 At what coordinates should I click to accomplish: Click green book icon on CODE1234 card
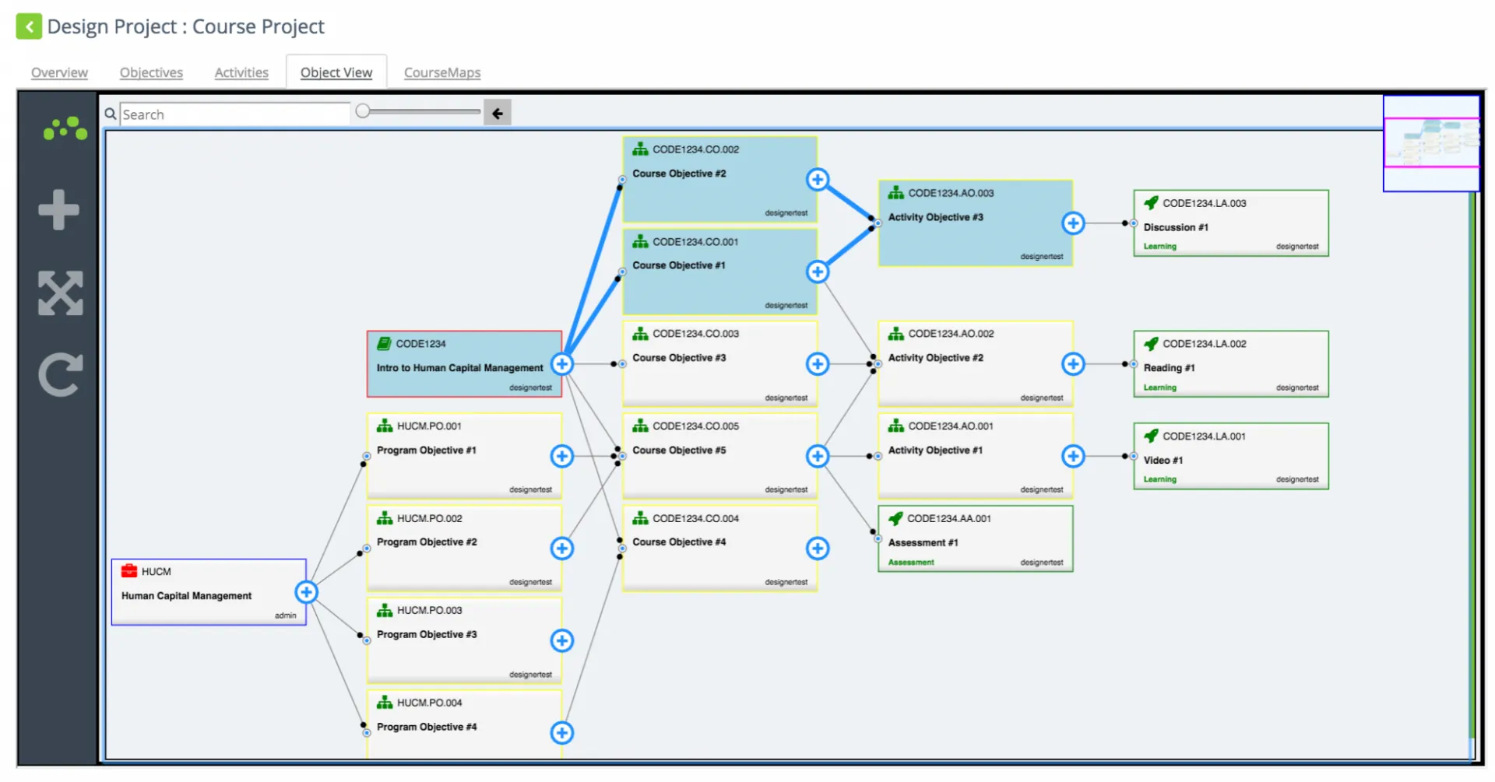tap(384, 343)
